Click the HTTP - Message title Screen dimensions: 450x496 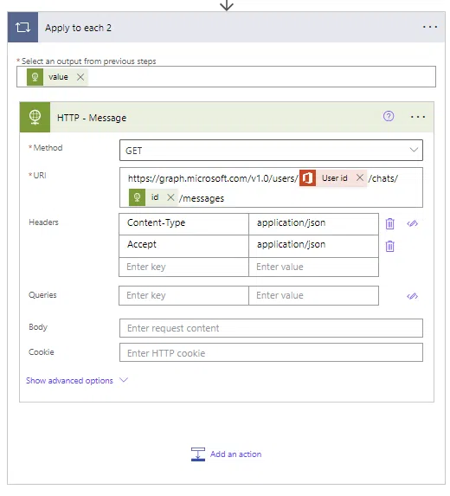click(92, 118)
